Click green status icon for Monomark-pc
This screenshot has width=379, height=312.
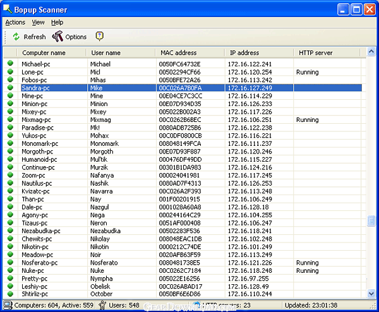point(10,143)
